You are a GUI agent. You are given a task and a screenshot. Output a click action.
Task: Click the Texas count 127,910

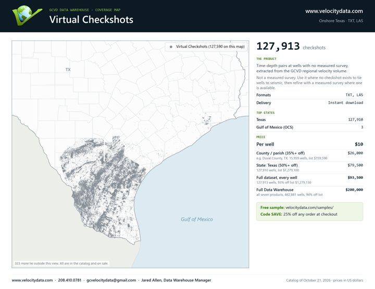(355, 120)
